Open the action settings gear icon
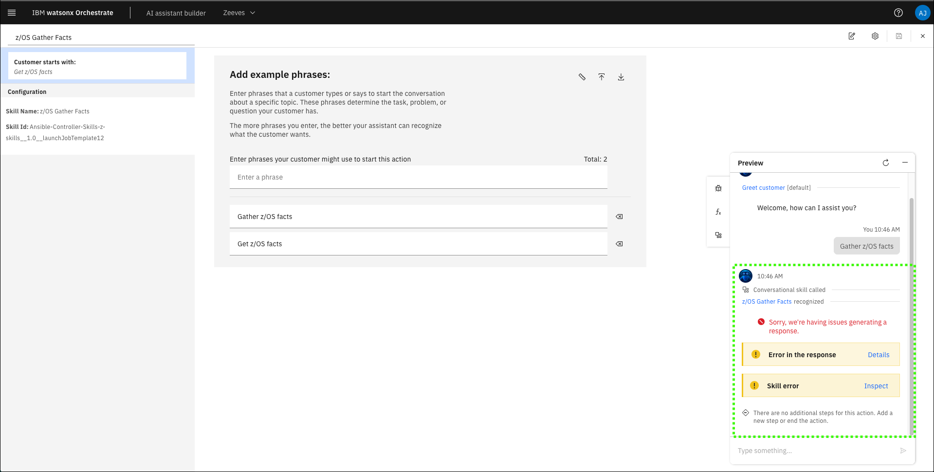 click(875, 36)
